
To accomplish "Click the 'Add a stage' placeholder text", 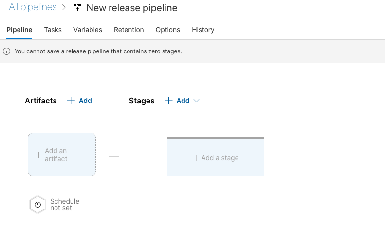I will coord(220,158).
